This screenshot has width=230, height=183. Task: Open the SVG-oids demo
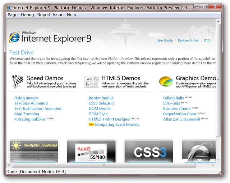tap(171, 103)
